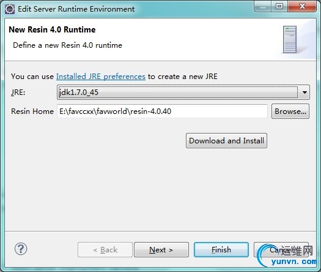This screenshot has width=321, height=272.
Task: Click the 'Define a new Resin 4.0 runtime' text
Action: (x=67, y=45)
